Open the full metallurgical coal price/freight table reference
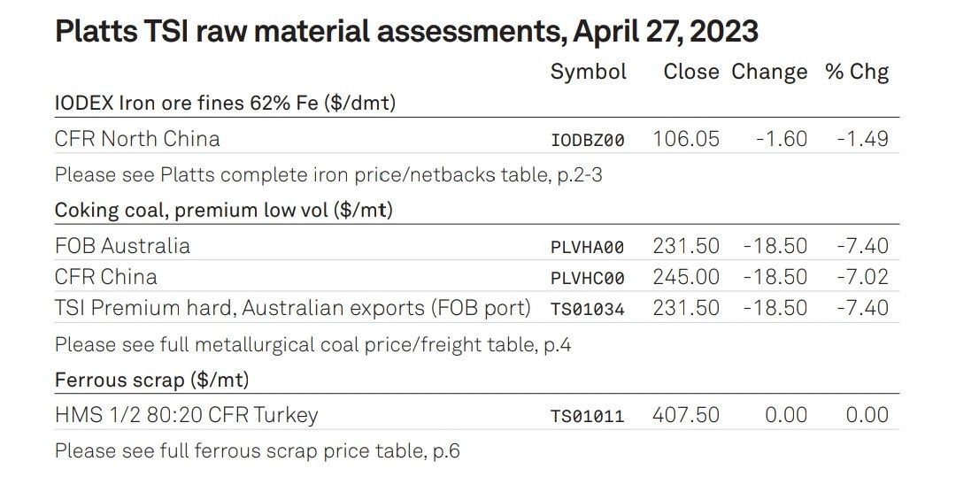 click(312, 345)
